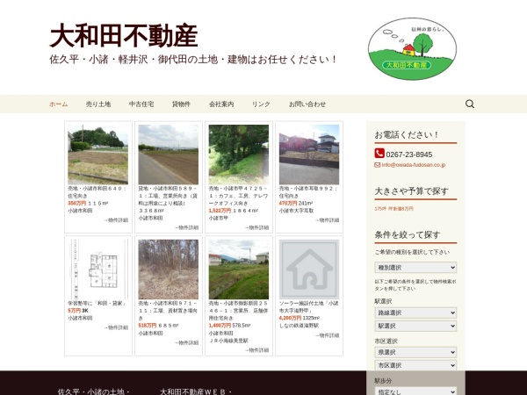527x395 pixels.
Task: Click the ソーラー施設付土地 listing title
Action: click(x=308, y=307)
